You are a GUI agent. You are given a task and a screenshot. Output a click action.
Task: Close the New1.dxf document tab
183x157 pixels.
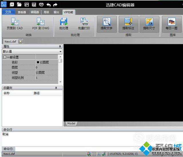[x=20, y=41]
